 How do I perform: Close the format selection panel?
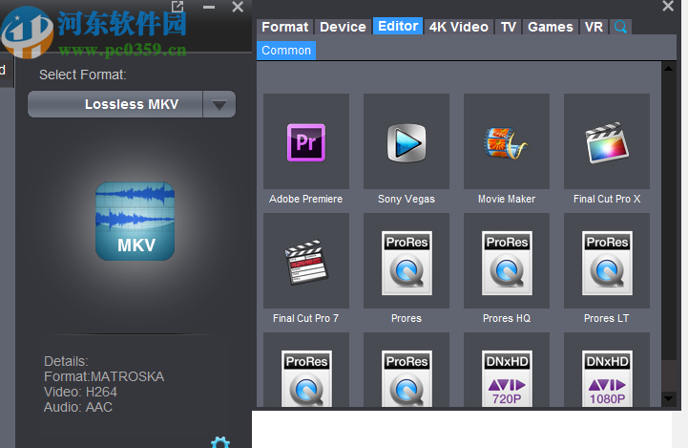coord(668,6)
